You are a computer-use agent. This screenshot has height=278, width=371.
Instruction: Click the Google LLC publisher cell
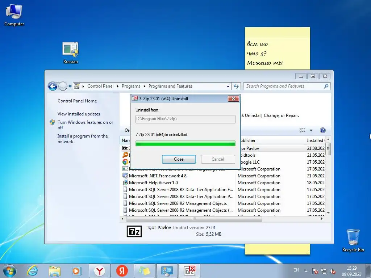(x=250, y=162)
